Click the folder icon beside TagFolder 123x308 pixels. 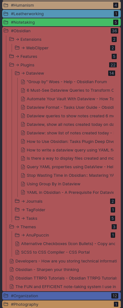point(17,210)
